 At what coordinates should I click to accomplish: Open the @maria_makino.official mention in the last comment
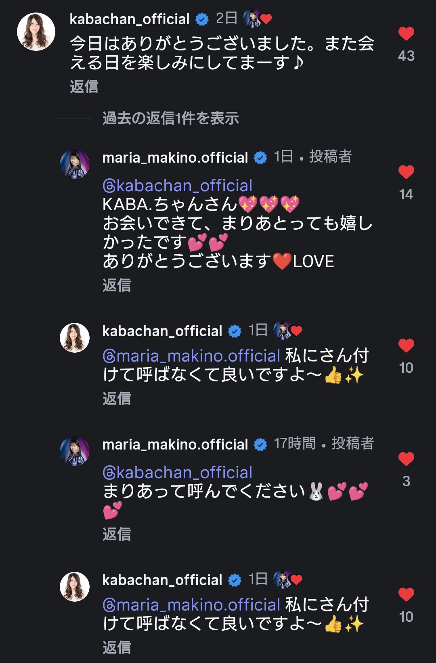coord(191,605)
